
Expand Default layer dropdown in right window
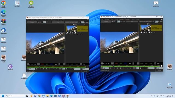(106, 22)
